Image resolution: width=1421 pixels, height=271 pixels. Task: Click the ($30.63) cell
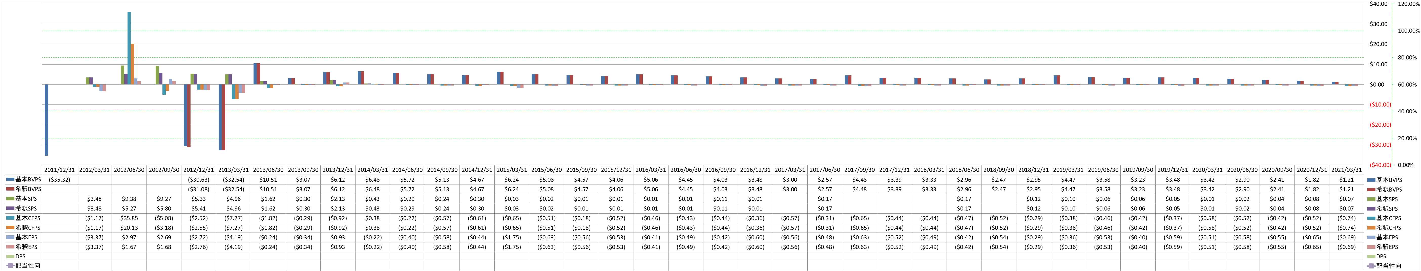[199, 180]
